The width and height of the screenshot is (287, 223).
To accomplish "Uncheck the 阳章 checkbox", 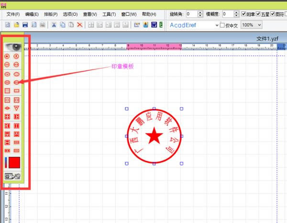I will [x=243, y=14].
